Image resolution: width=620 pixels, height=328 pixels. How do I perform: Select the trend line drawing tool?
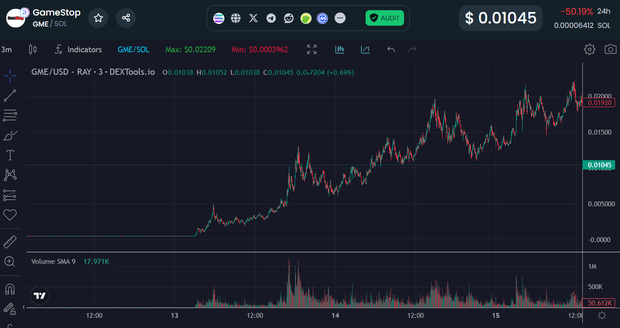pos(10,96)
